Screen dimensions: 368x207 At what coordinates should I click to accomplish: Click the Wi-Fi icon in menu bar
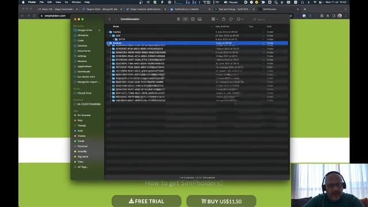pos(315,2)
